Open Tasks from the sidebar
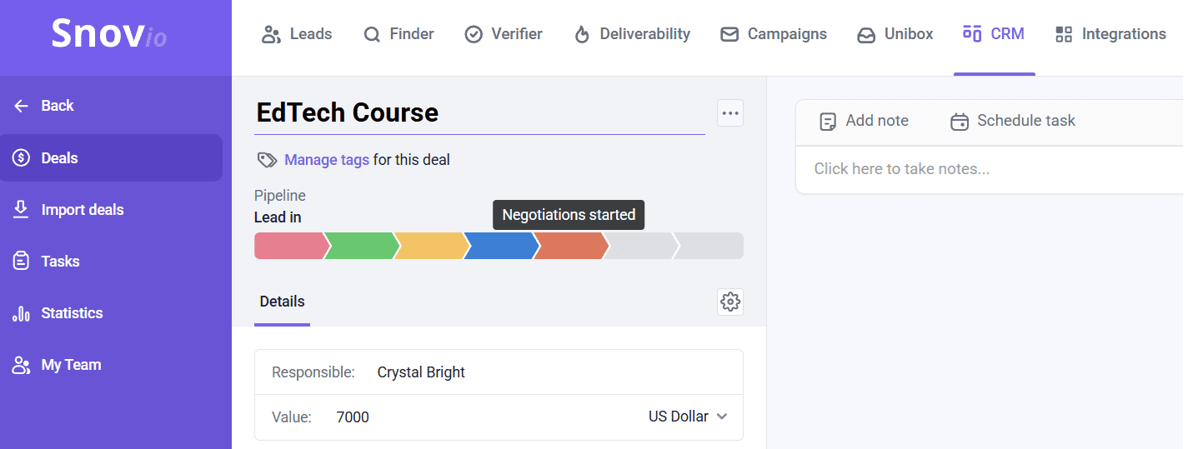 [x=60, y=262]
